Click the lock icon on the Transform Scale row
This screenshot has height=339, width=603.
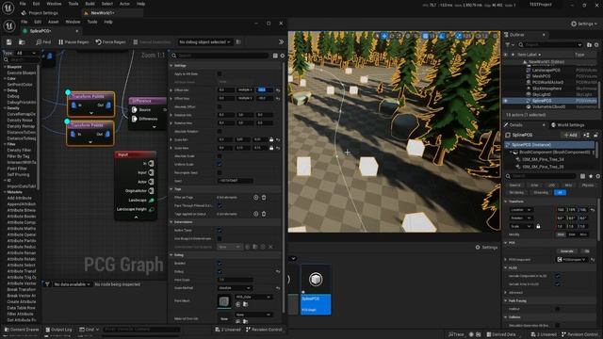point(538,226)
